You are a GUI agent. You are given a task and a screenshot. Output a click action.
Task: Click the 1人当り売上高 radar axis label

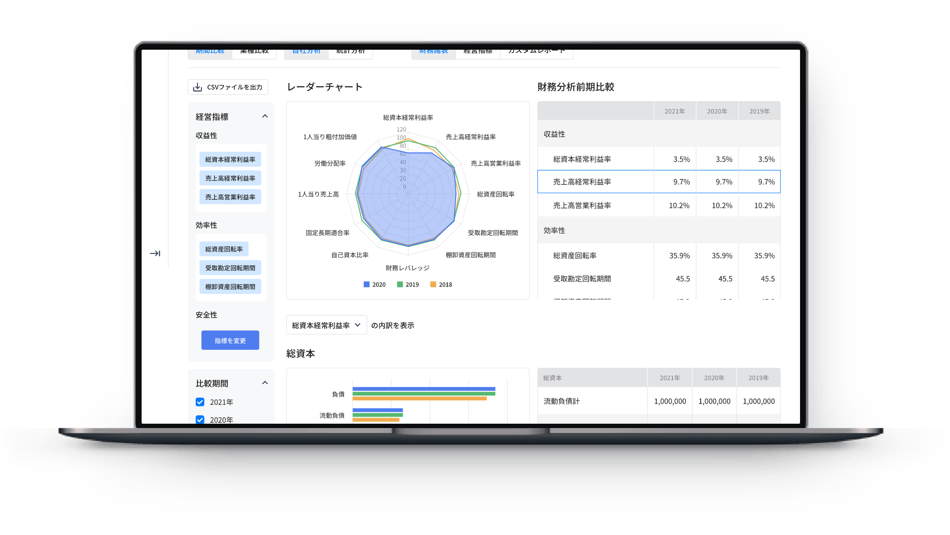[x=318, y=194]
